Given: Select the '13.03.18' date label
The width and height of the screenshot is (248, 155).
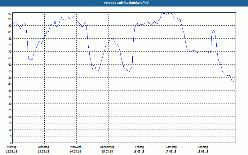Looking at the screenshot, I should [x=43, y=152].
